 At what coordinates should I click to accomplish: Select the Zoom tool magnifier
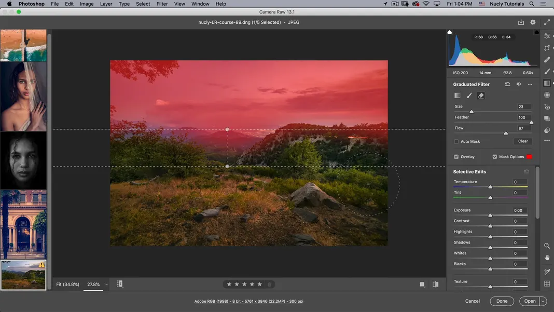[x=547, y=246]
